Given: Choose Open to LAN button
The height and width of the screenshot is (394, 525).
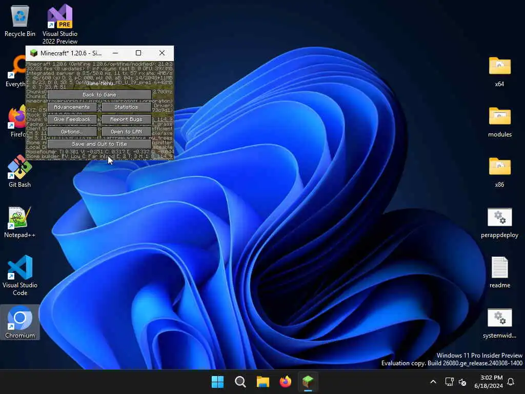Looking at the screenshot, I should (x=126, y=132).
